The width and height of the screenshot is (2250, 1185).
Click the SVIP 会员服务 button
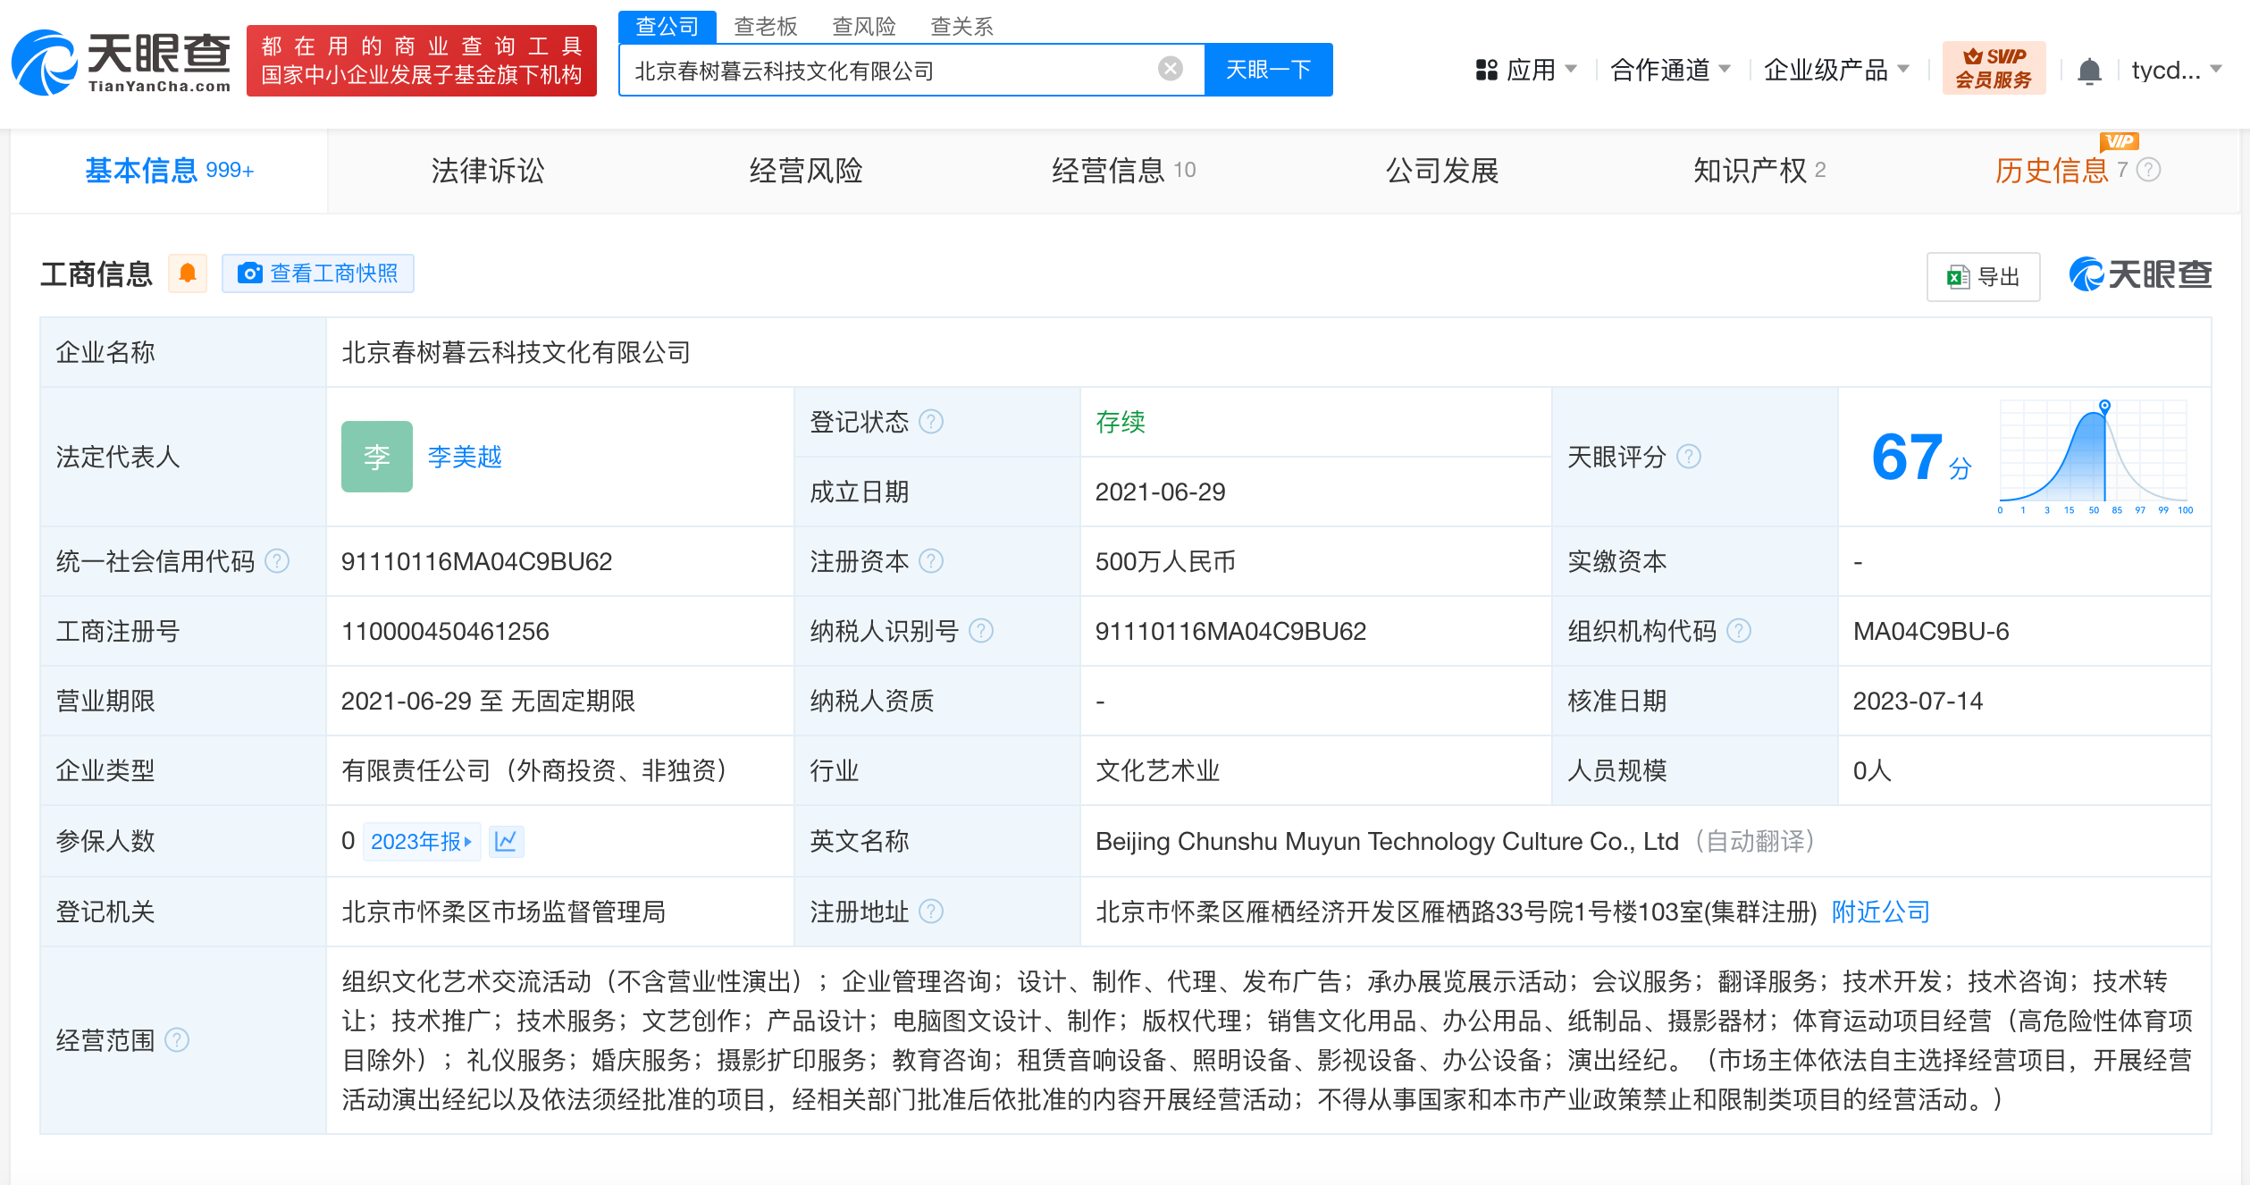point(1994,68)
